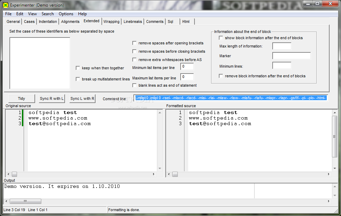Click the Minimum lines input field

(282, 66)
